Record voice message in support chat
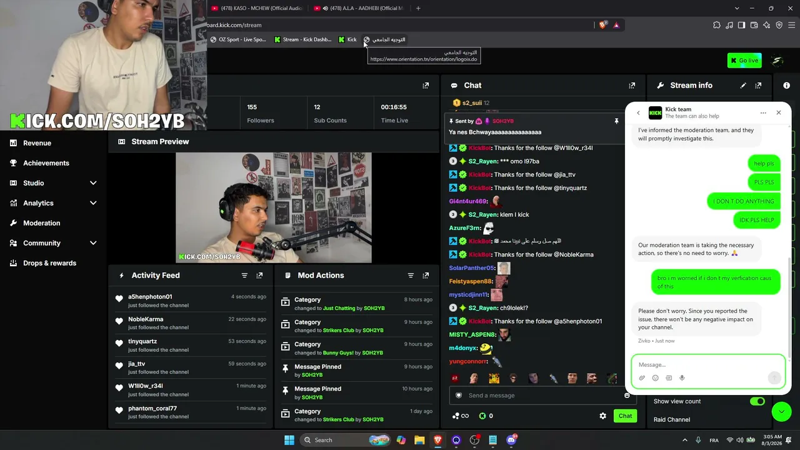The width and height of the screenshot is (800, 450). click(682, 378)
